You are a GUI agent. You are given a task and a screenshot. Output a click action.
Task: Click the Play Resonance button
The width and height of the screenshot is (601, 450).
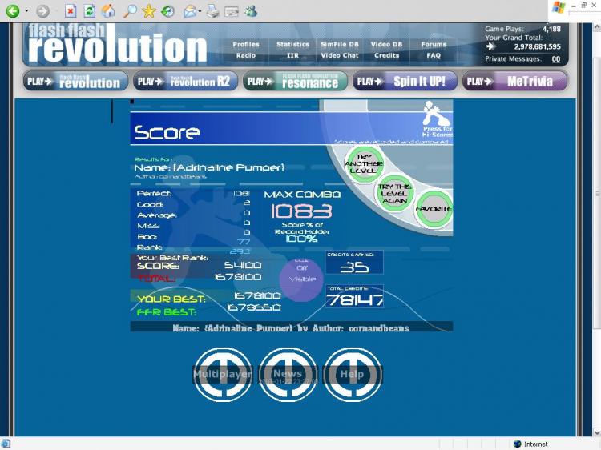(295, 81)
